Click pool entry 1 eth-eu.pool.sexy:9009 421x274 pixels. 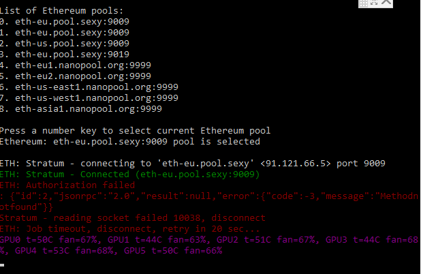65,33
